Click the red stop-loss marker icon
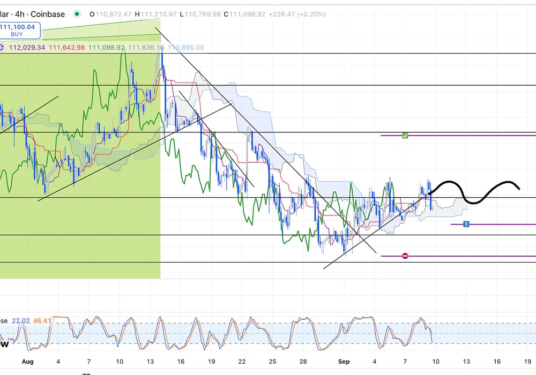 point(405,256)
